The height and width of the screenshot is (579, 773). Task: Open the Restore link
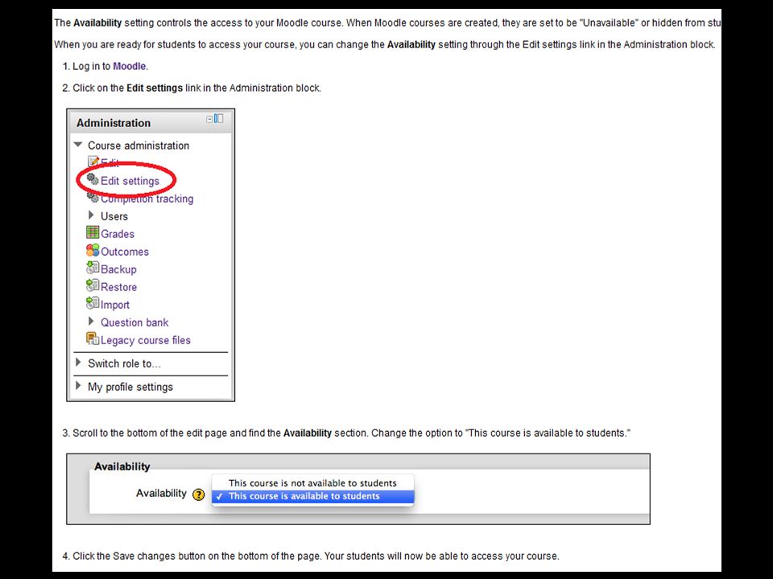[x=119, y=288]
